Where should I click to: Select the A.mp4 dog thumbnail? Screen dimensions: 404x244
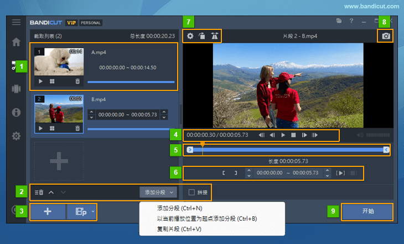pyautogui.click(x=59, y=62)
